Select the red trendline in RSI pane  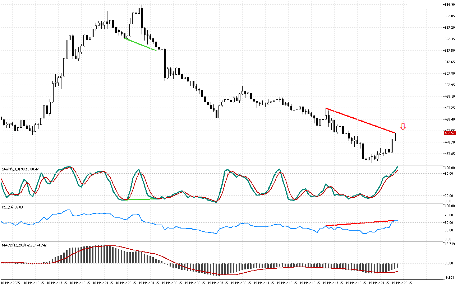tap(359, 223)
